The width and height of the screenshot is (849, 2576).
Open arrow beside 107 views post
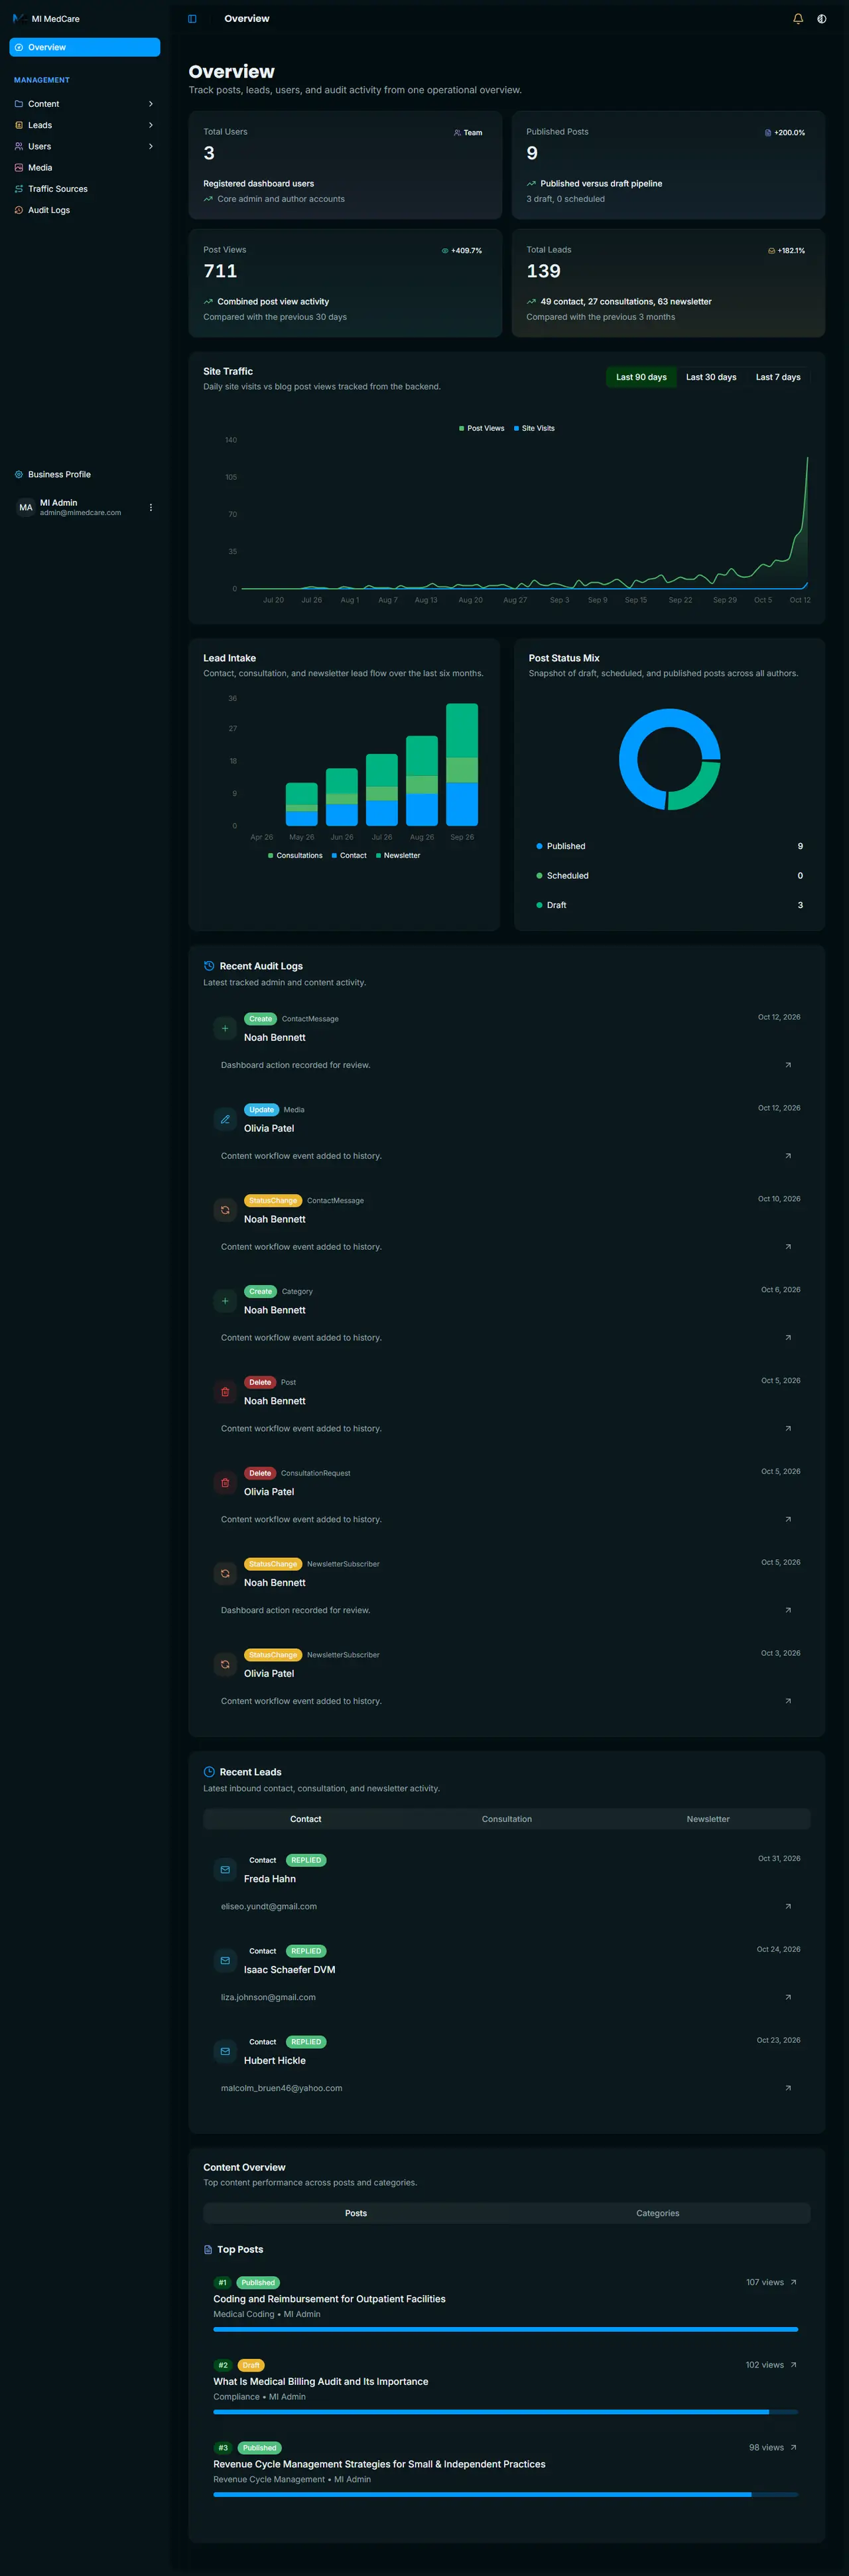tap(794, 2283)
